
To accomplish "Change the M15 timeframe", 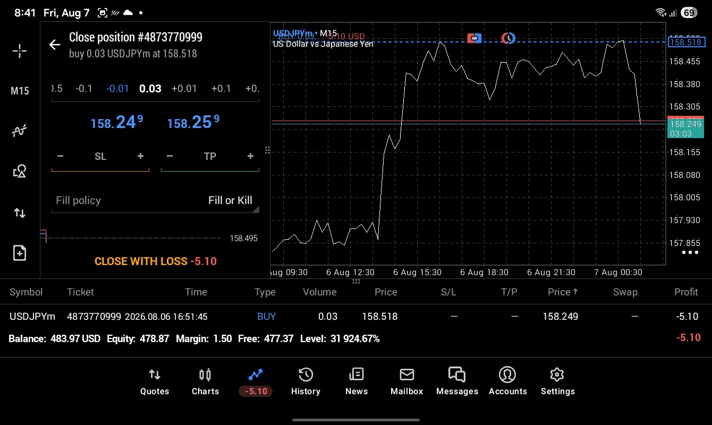I will coord(20,91).
